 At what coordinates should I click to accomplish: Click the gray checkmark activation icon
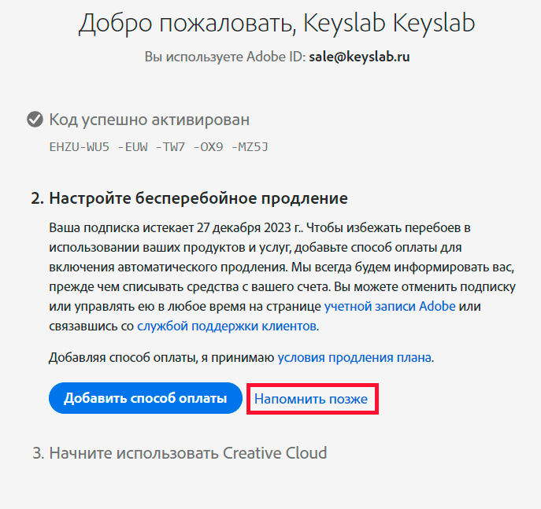(35, 120)
